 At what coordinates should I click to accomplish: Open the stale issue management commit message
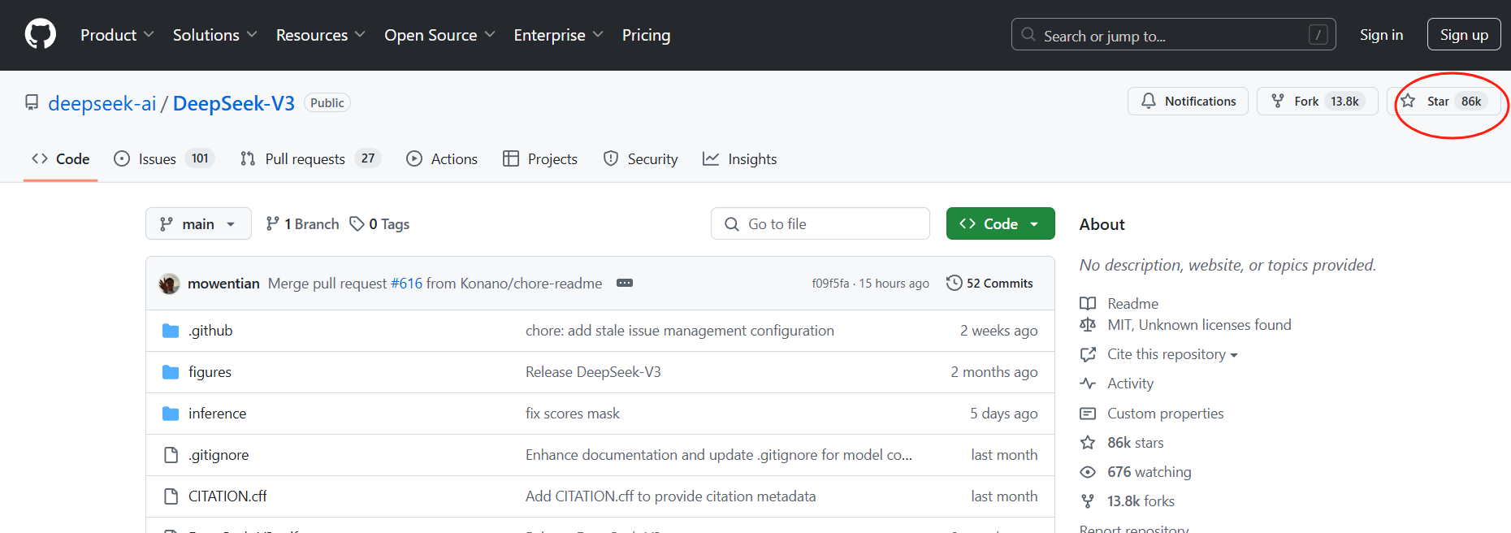click(x=680, y=331)
